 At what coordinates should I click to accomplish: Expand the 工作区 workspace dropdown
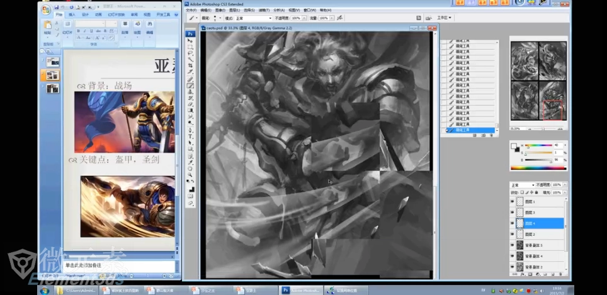point(444,18)
